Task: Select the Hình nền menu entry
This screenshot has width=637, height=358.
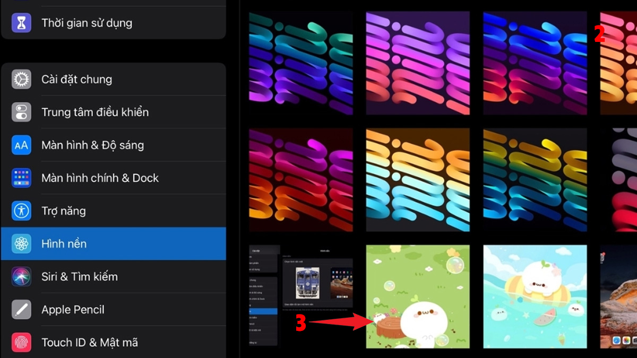Action: (114, 244)
